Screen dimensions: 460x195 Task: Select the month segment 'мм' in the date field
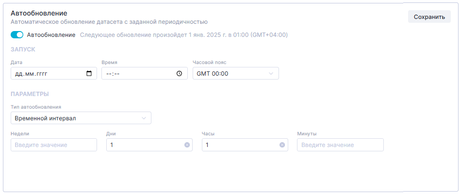click(x=30, y=74)
